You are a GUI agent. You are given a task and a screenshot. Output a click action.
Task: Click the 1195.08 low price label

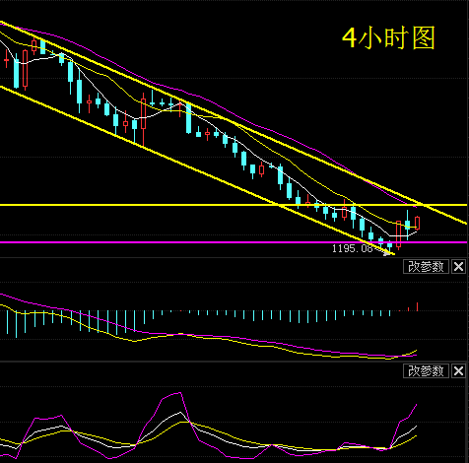[353, 248]
